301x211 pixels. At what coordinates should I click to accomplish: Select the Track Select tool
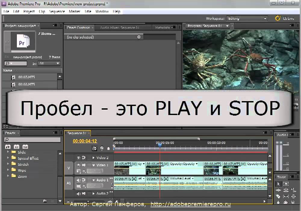(x=286, y=184)
